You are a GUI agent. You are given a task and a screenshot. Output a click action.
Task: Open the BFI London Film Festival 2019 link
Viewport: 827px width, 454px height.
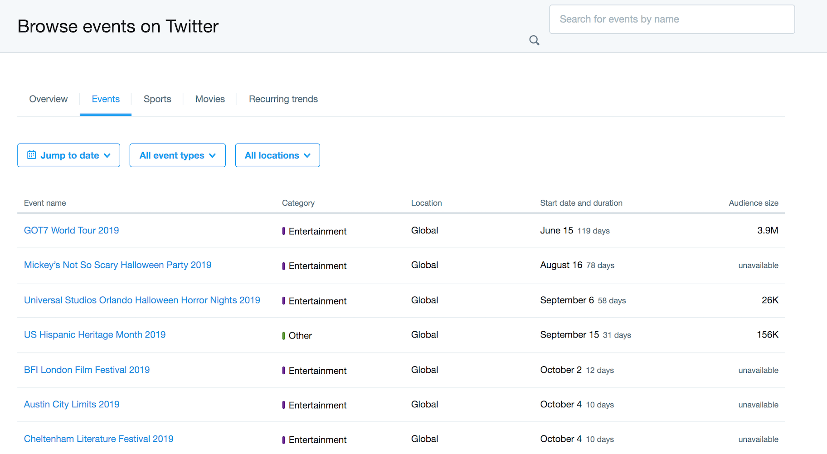pos(87,370)
